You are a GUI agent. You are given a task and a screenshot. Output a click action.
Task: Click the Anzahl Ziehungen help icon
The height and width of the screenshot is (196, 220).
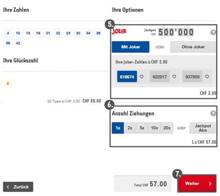(213, 113)
